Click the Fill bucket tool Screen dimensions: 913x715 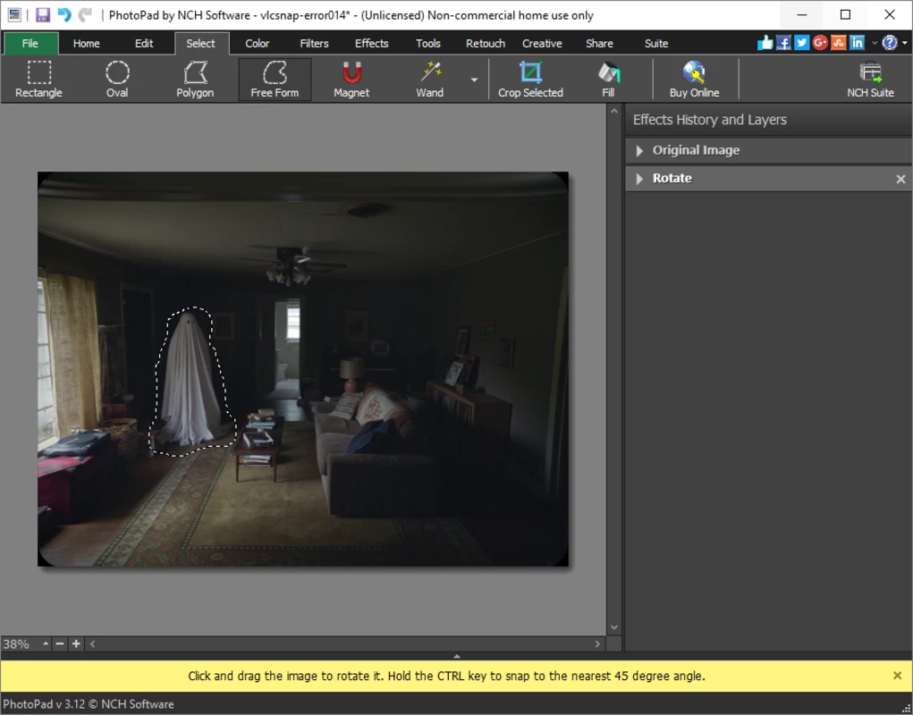(x=608, y=80)
